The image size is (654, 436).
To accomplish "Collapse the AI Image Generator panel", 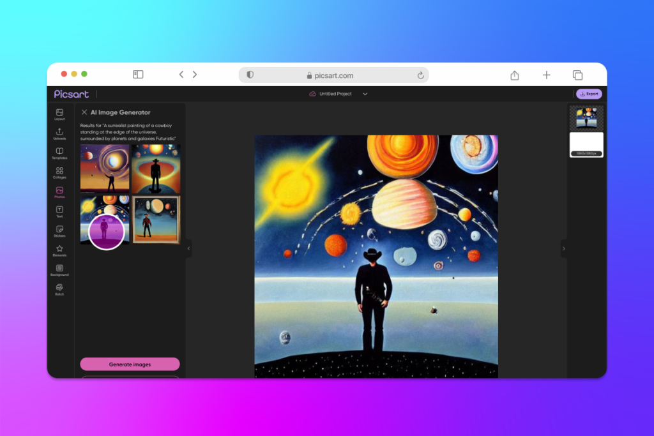I will (187, 249).
